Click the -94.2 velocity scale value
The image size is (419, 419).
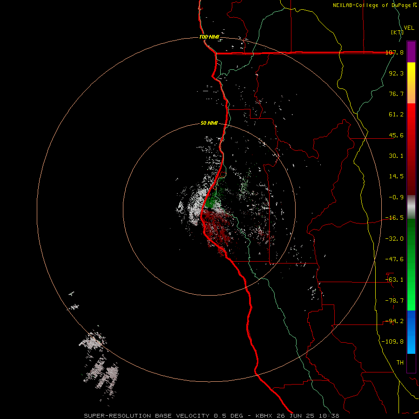pos(394,321)
